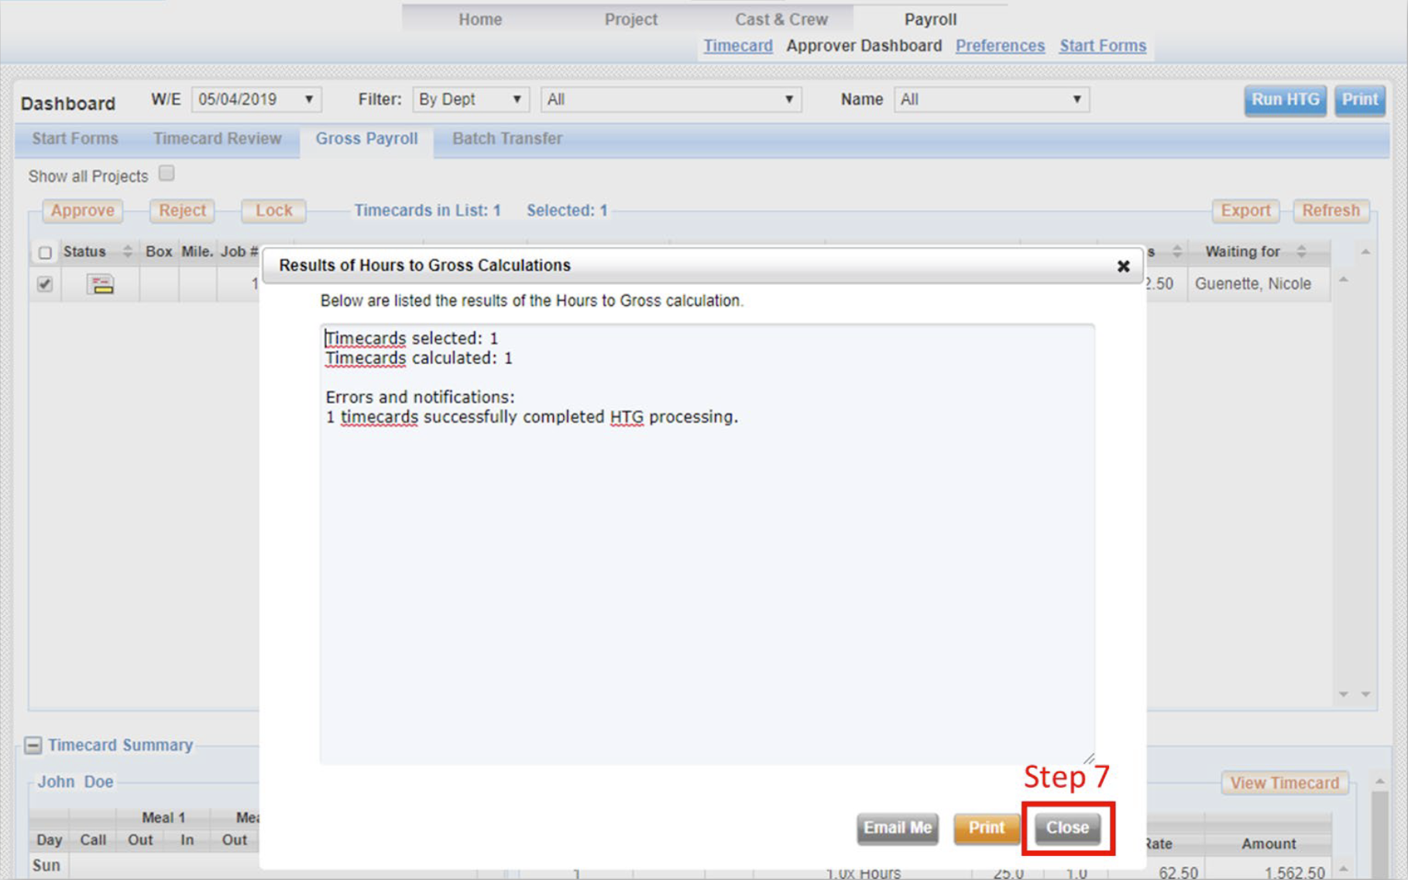Uncheck the selected timecard row checkbox

(45, 284)
